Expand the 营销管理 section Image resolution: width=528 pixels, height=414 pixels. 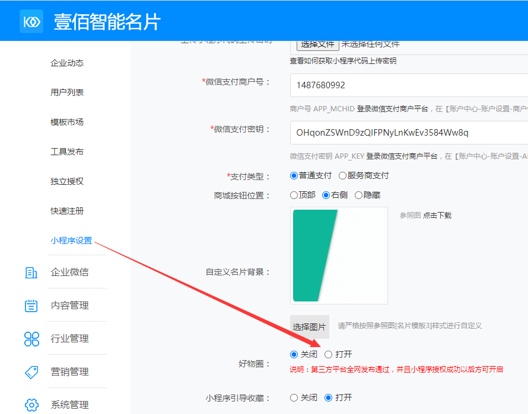[69, 371]
